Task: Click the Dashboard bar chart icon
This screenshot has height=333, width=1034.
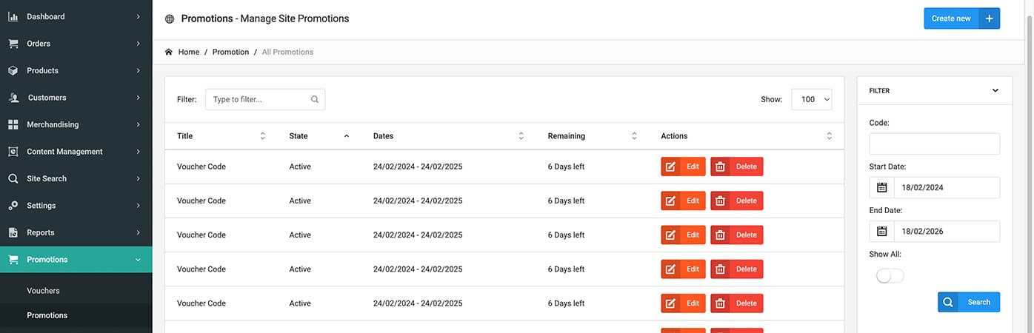Action: (13, 16)
